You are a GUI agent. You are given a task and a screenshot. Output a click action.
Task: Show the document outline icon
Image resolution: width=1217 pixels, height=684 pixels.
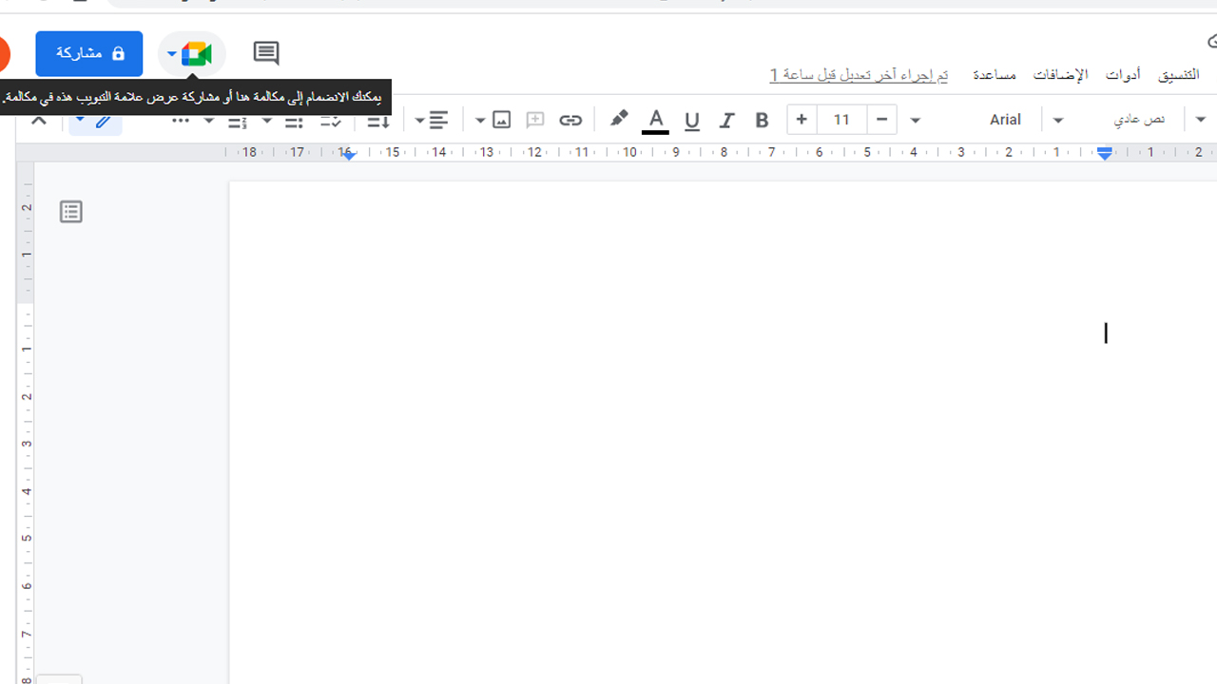click(71, 212)
